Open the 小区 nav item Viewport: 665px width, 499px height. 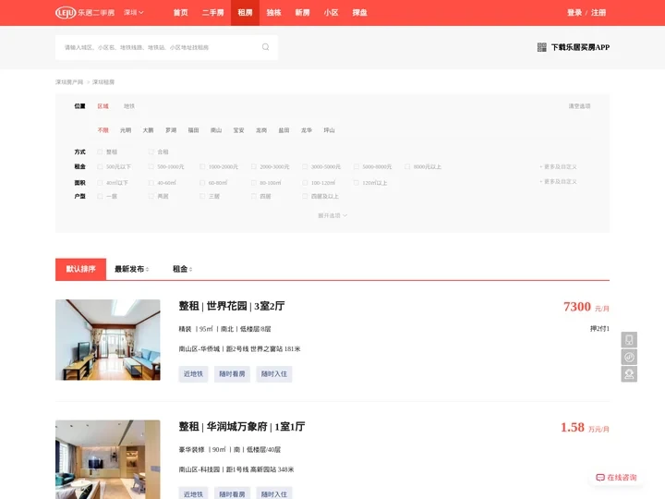tap(331, 13)
